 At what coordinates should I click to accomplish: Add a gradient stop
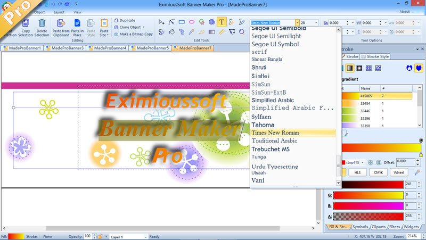tap(370, 162)
